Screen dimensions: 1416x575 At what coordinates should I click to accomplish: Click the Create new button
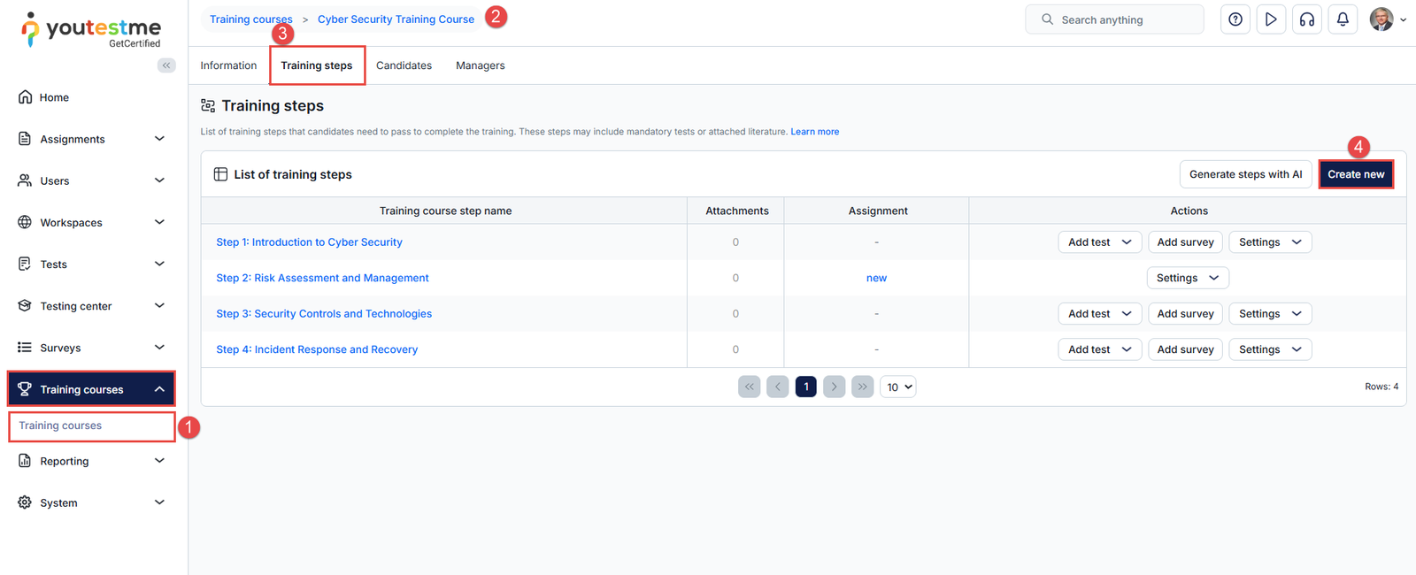click(1355, 174)
